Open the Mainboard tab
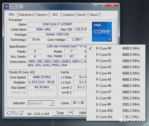 (26, 15)
